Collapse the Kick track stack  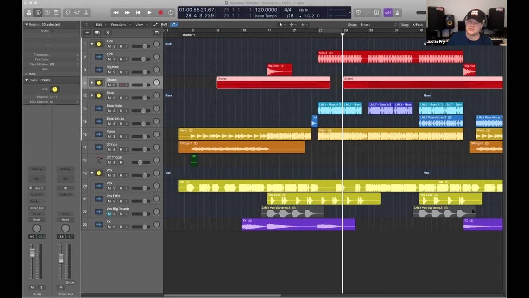point(92,44)
